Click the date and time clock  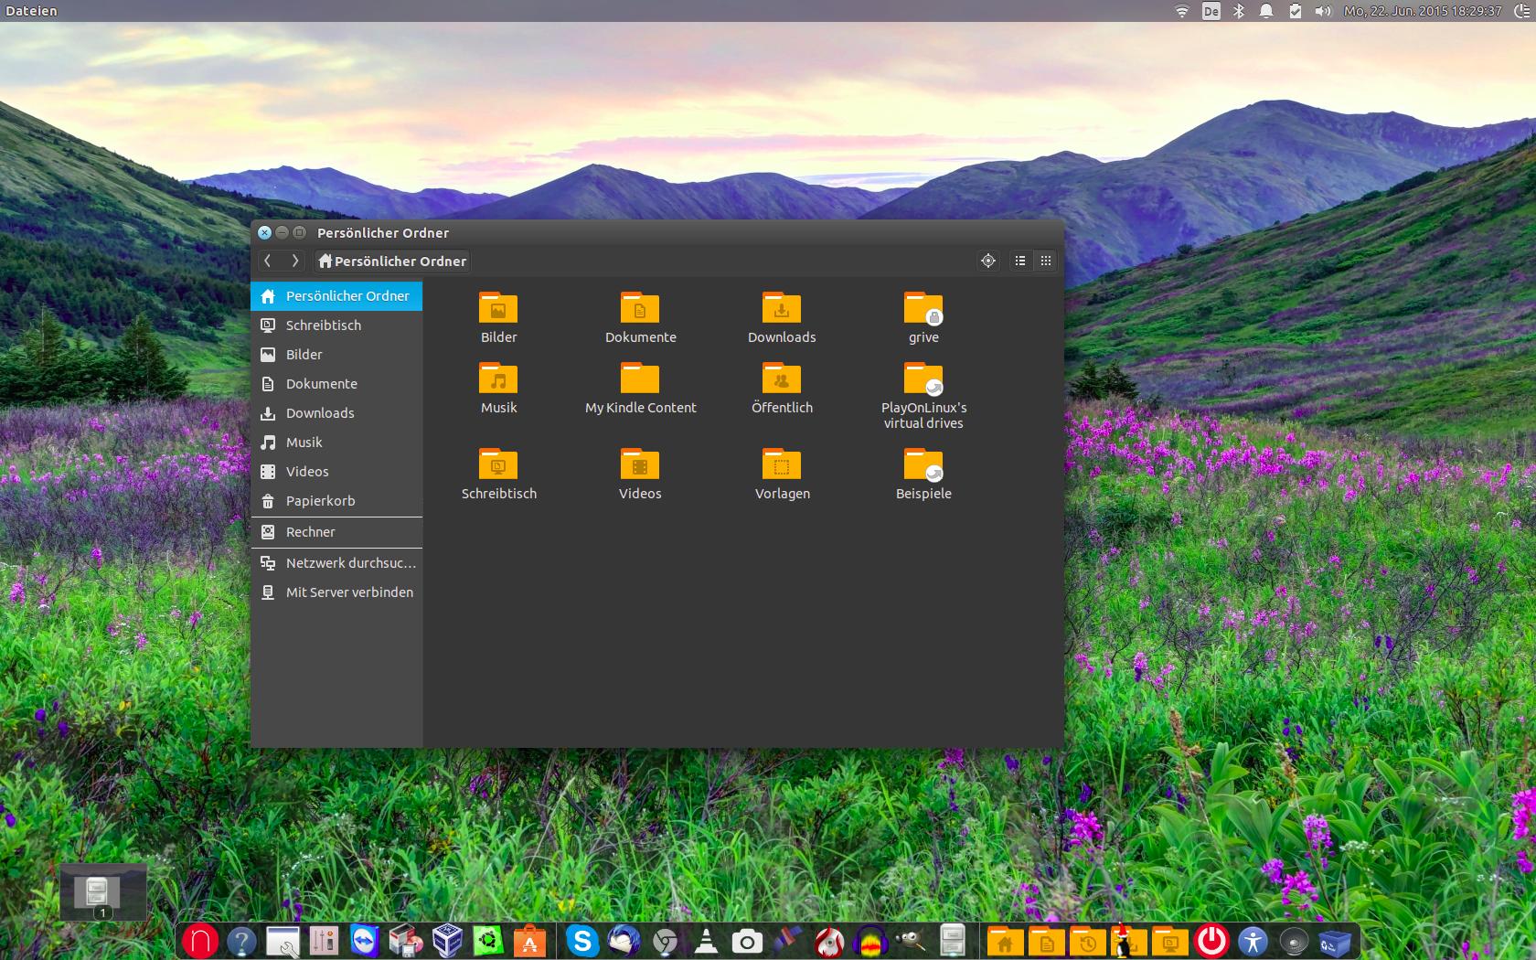click(1423, 11)
